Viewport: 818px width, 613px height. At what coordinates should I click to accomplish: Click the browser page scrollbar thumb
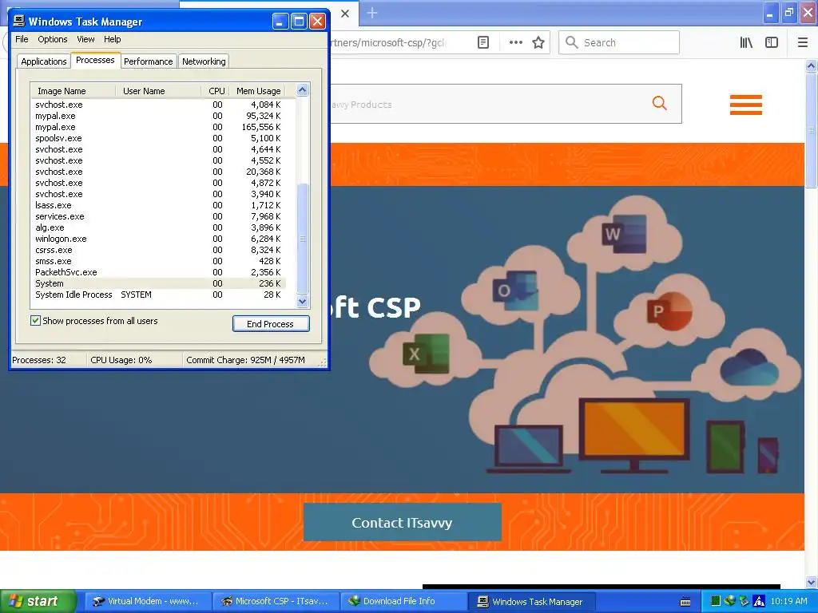[811, 130]
